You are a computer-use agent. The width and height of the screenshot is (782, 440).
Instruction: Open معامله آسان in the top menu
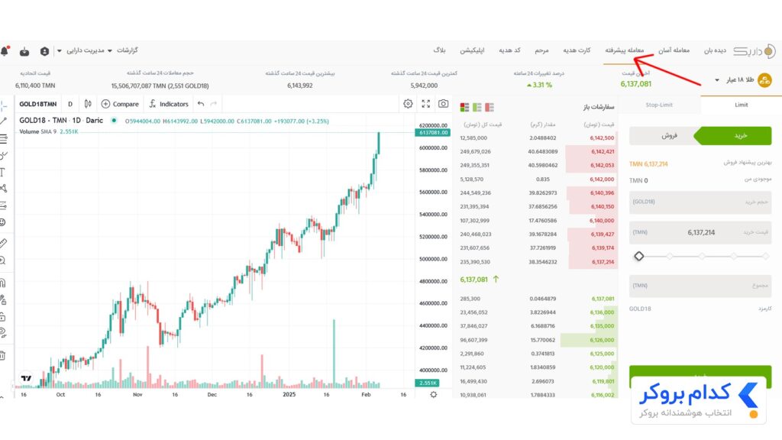coord(674,50)
